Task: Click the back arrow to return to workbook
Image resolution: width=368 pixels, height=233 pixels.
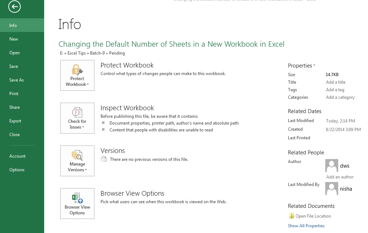Action: coord(15,6)
